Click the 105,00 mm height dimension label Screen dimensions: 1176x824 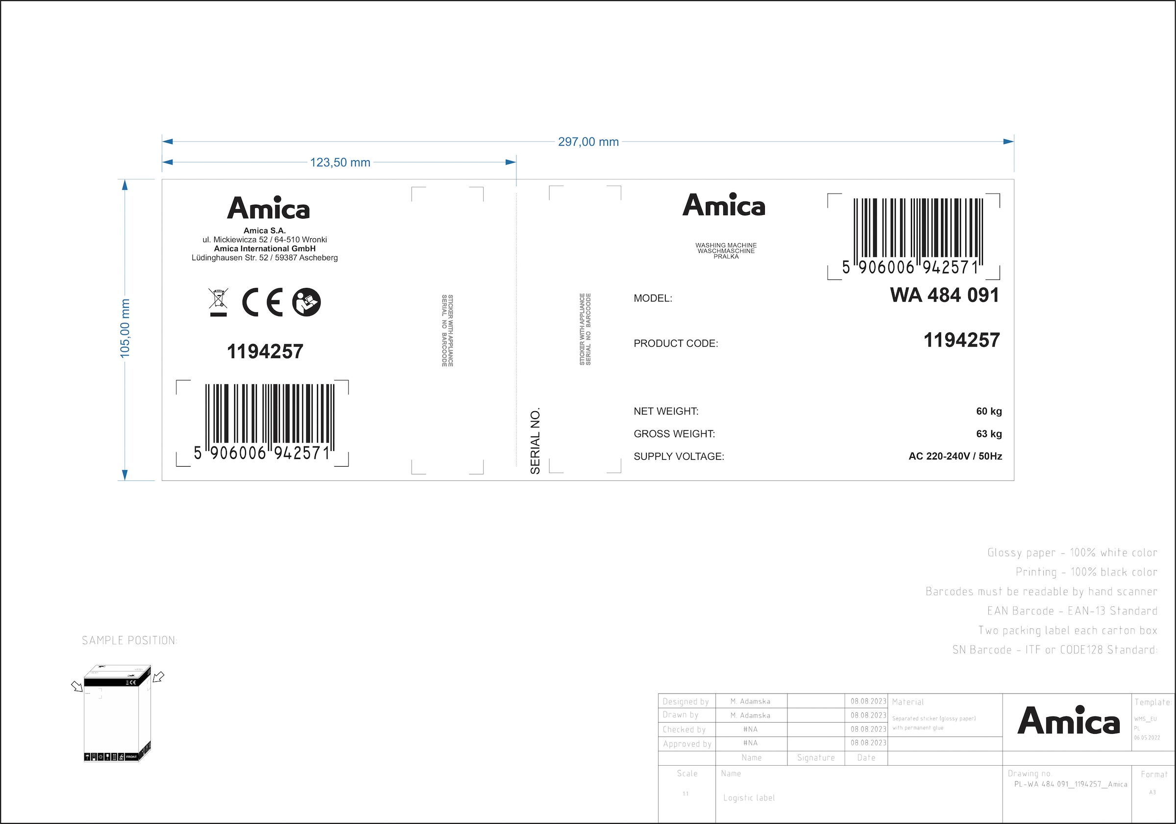(x=125, y=328)
